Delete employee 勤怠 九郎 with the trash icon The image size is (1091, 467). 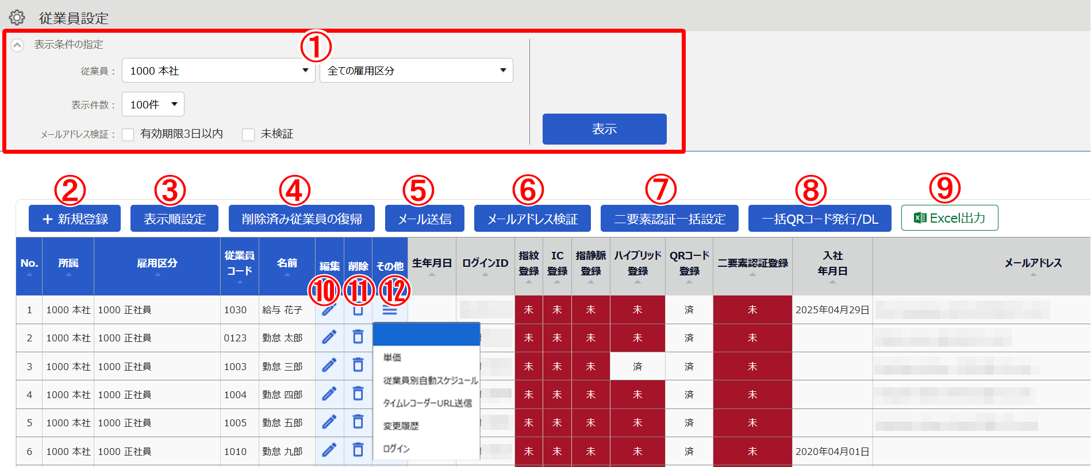pyautogui.click(x=358, y=450)
